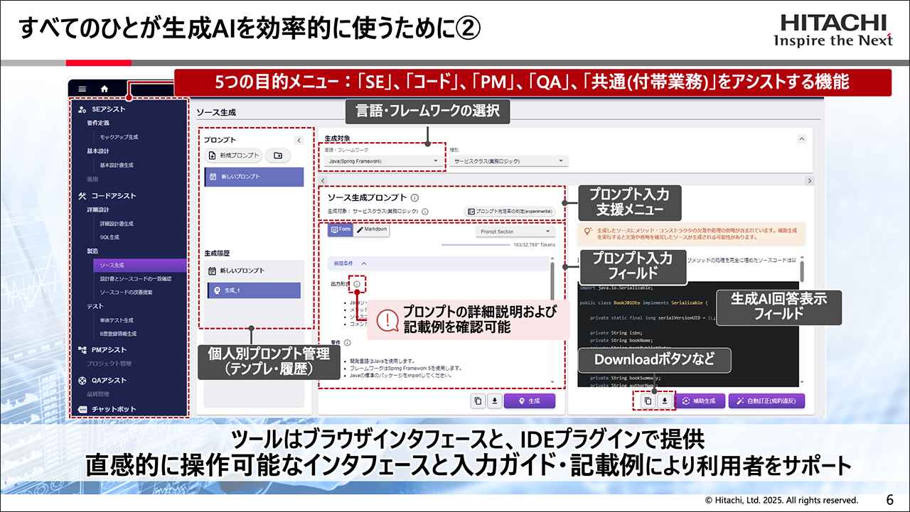Open the 言語・フレームワーク Java(Spring Framework) dropdown
910x512 pixels.
[x=385, y=161]
